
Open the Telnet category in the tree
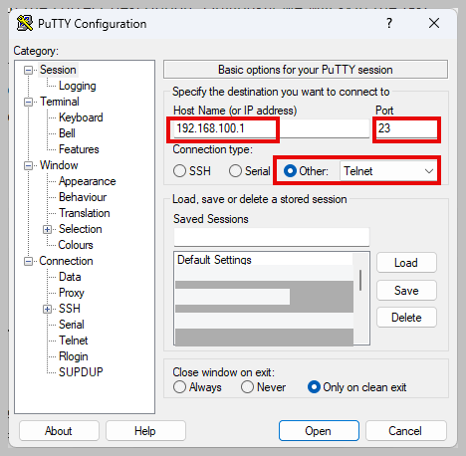[x=74, y=341]
